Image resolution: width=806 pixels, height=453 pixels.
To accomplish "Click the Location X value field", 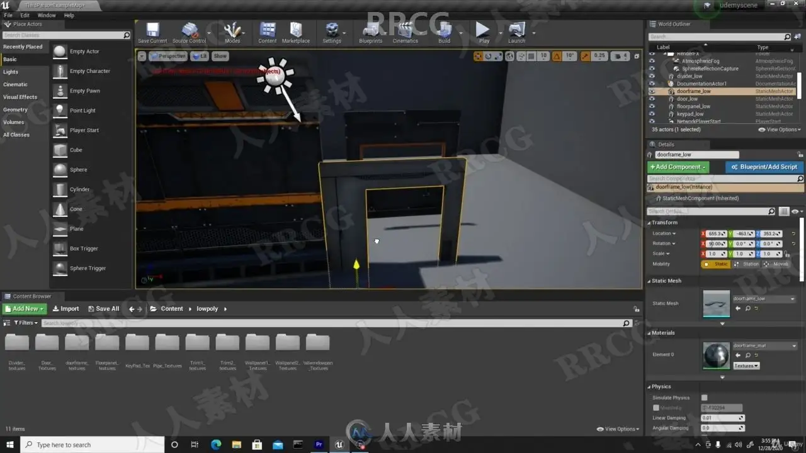I will click(x=716, y=233).
